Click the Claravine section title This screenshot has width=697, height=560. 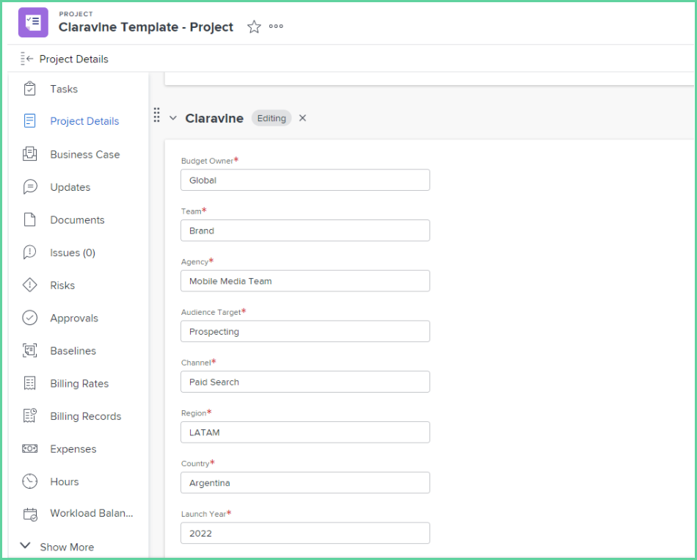(214, 118)
